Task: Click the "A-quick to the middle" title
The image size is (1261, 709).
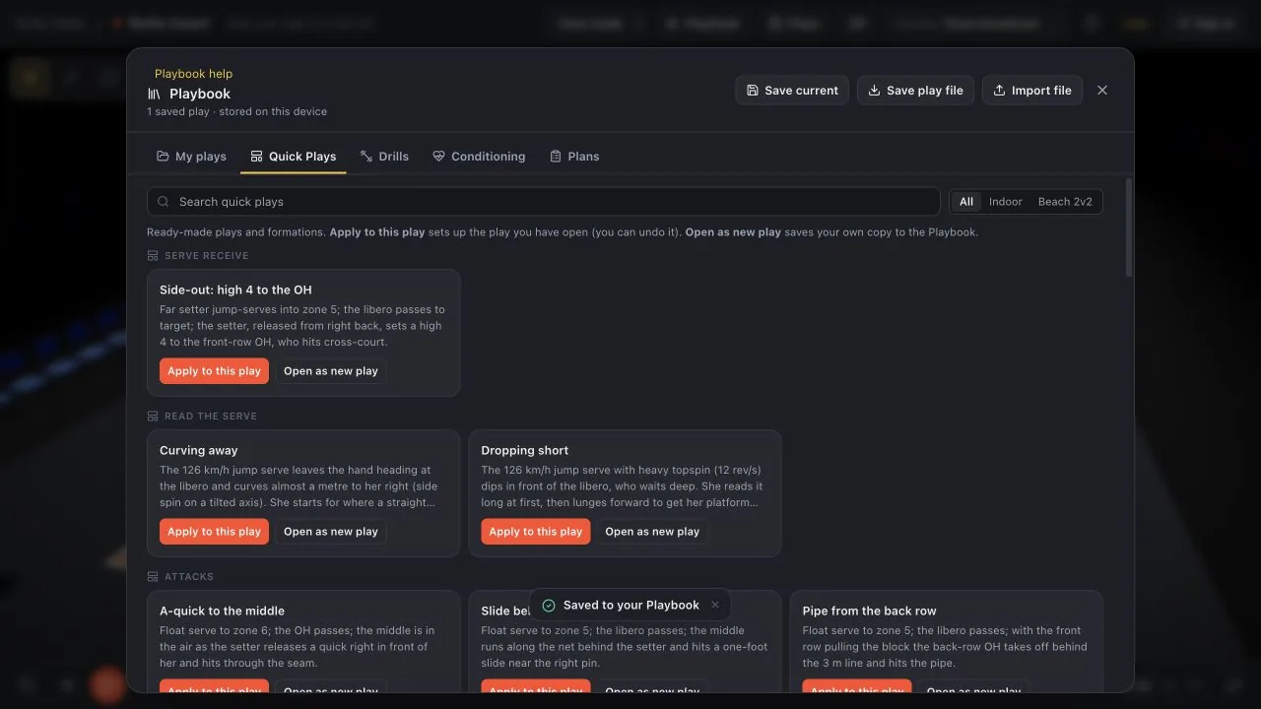Action: tap(222, 612)
